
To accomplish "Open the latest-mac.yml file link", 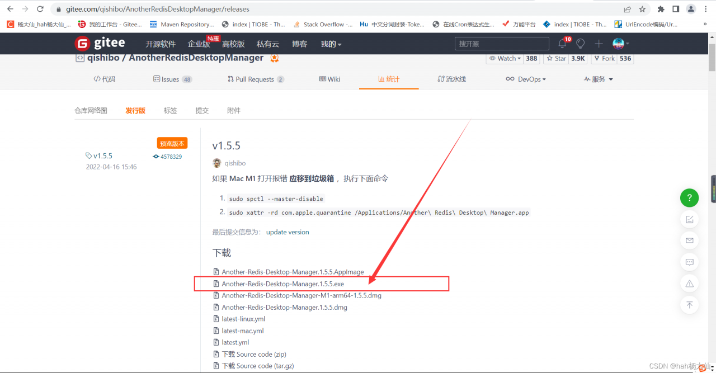I will [242, 331].
